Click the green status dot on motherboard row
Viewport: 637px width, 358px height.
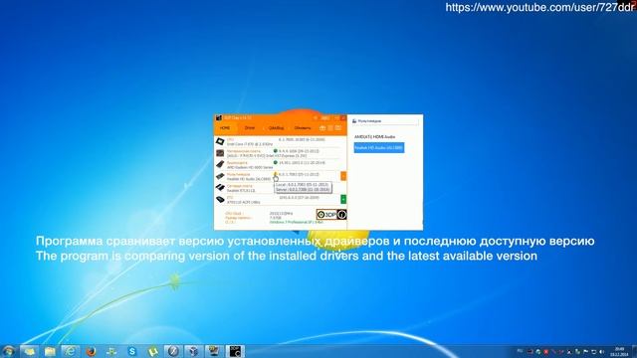275,151
